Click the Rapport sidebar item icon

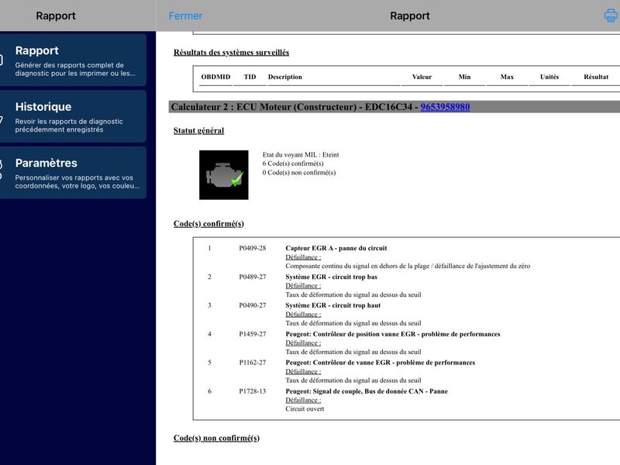coord(2,60)
